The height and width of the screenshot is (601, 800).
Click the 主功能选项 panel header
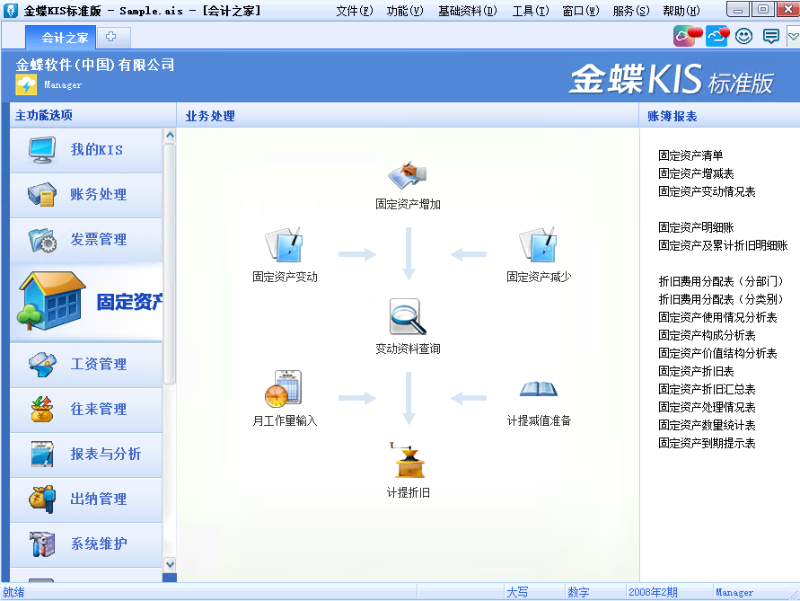point(43,115)
